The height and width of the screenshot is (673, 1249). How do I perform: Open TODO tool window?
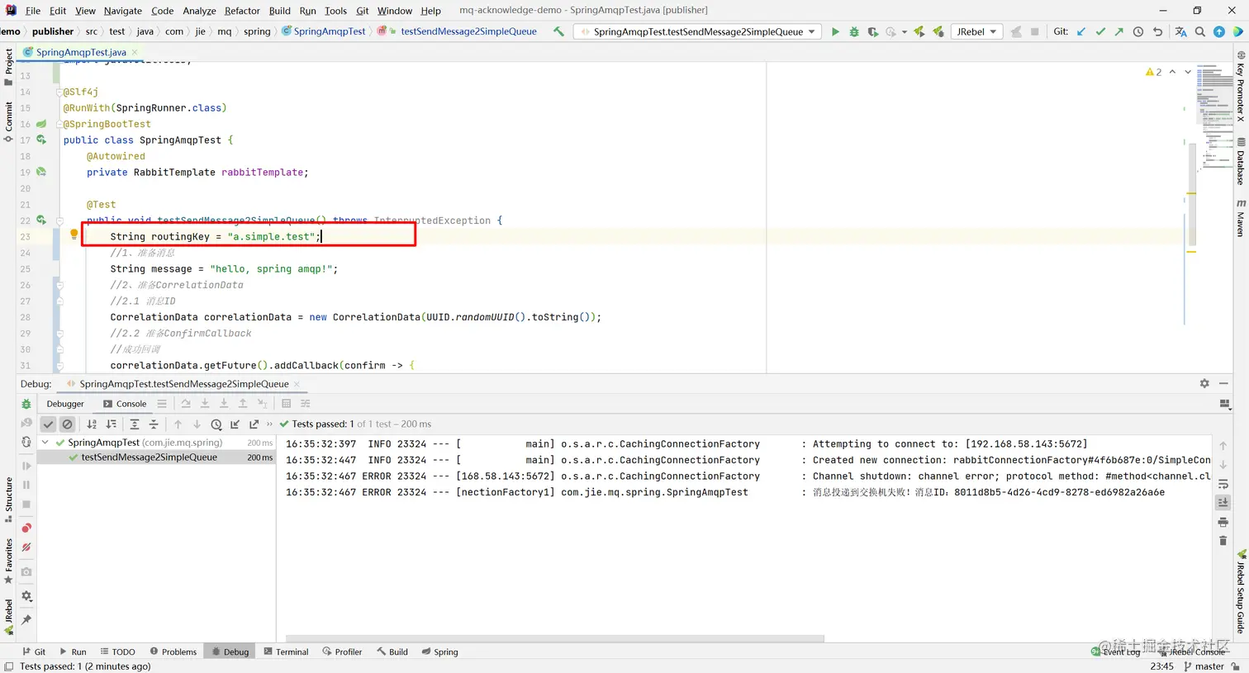117,652
